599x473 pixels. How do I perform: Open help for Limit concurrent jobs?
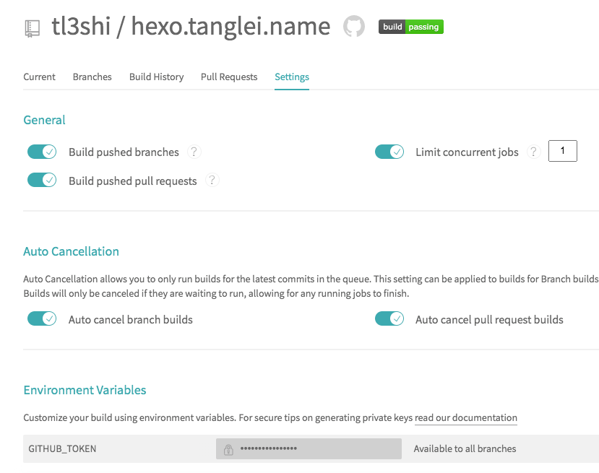(x=534, y=152)
